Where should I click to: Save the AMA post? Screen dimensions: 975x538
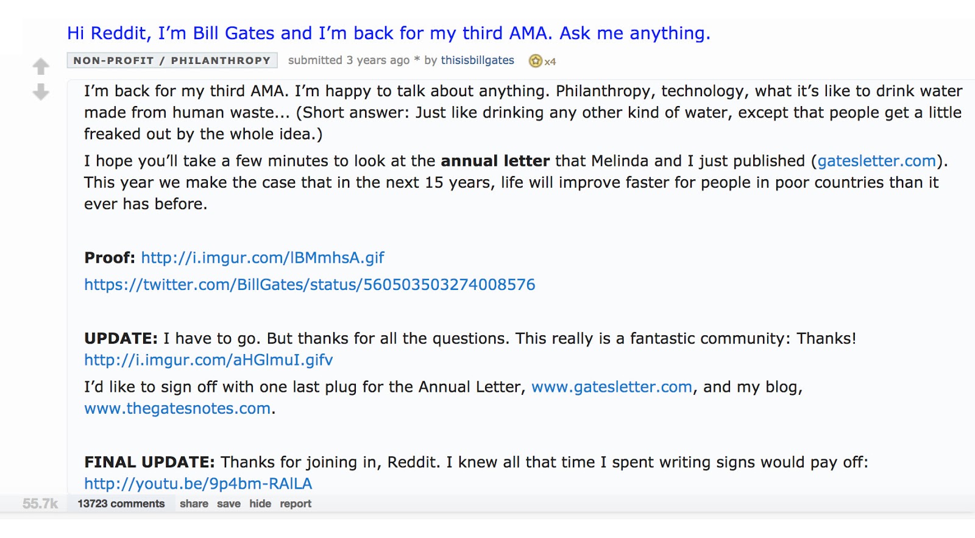click(x=229, y=504)
